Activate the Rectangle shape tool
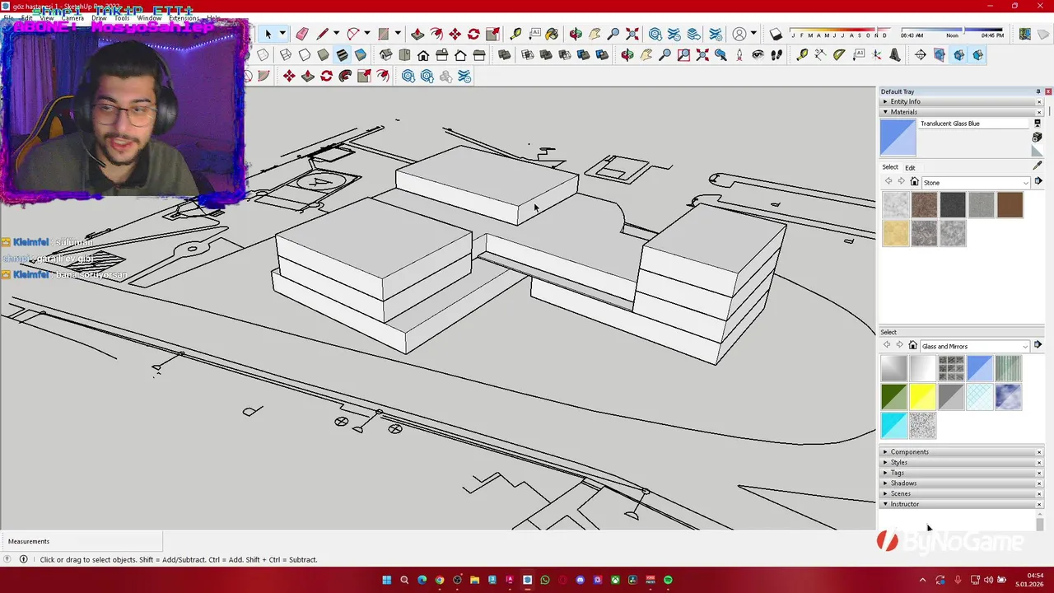1054x593 pixels. tap(383, 34)
